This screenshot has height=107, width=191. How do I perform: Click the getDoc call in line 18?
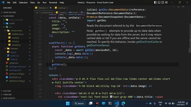coord(90,50)
